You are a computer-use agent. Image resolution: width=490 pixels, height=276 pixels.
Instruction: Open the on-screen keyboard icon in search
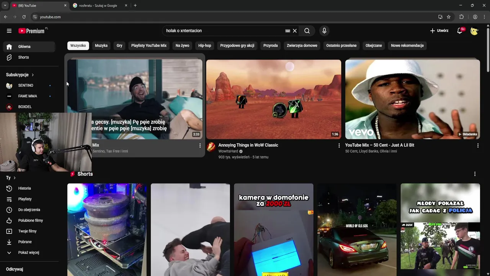tap(287, 31)
